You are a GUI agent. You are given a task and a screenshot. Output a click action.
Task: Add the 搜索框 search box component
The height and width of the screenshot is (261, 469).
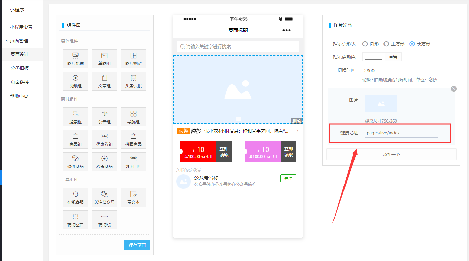click(76, 117)
